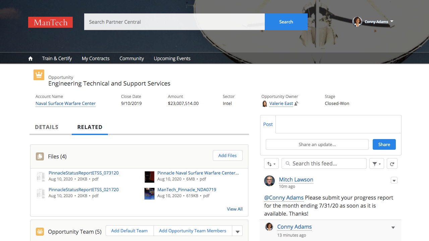
Task: Click the feed filter funnel icon
Action: coord(376,163)
